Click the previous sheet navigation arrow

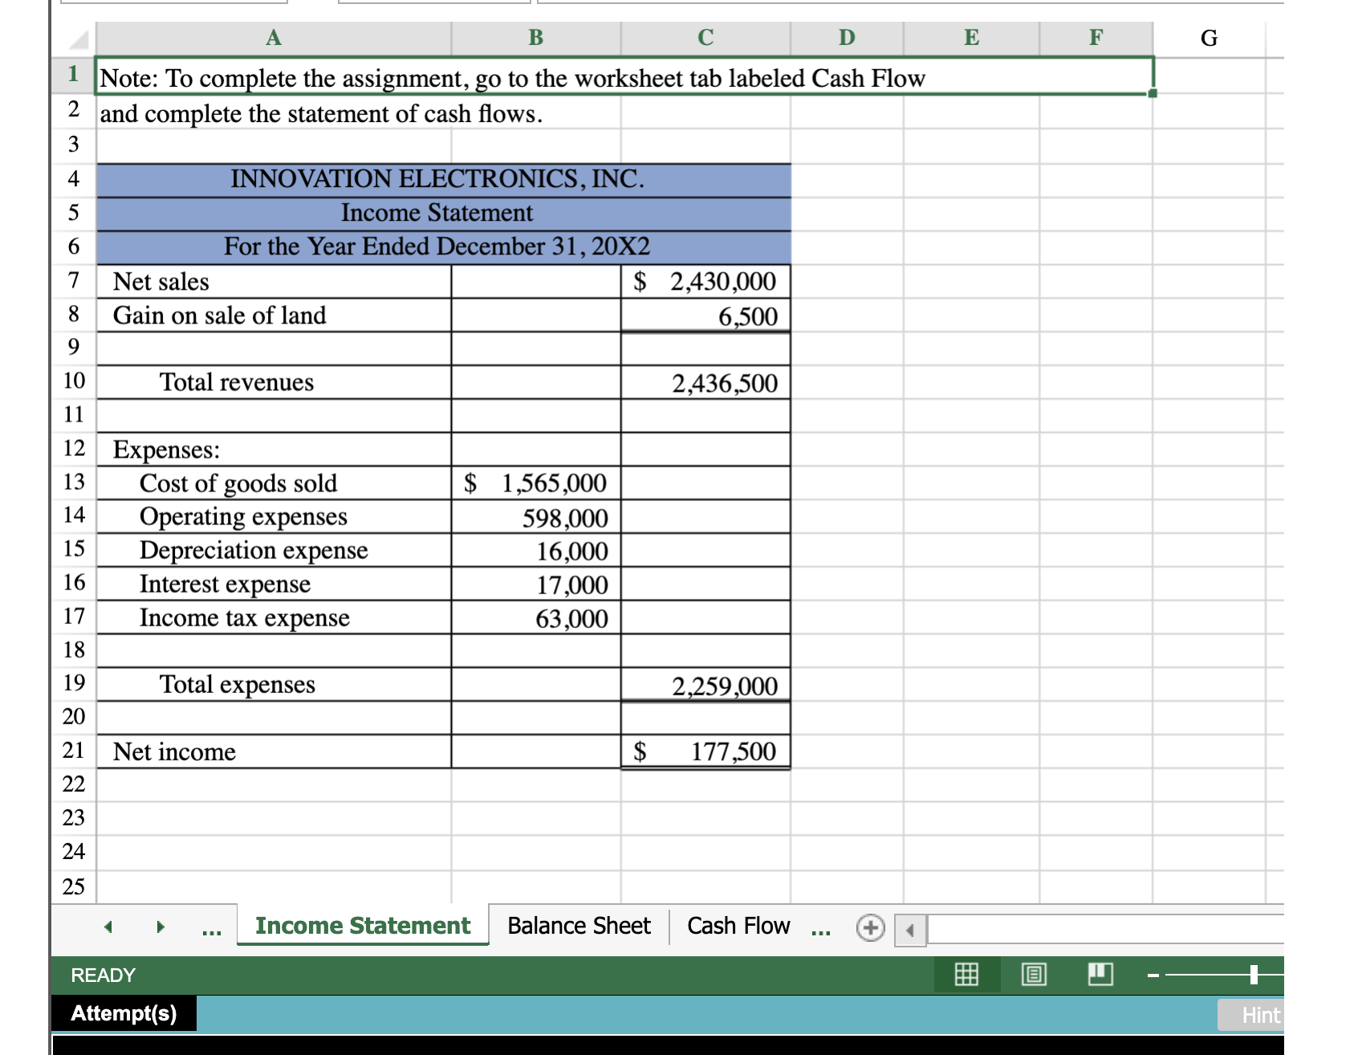(109, 927)
